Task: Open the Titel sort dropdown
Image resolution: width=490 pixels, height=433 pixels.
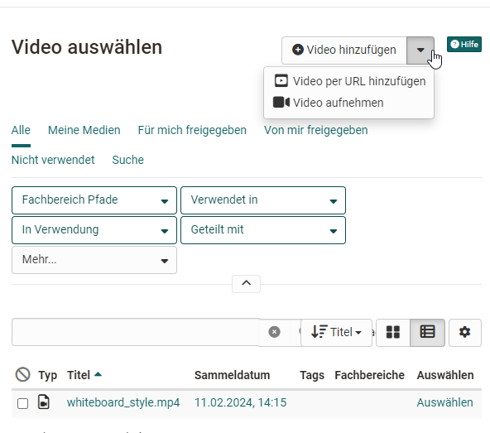Action: [x=336, y=332]
